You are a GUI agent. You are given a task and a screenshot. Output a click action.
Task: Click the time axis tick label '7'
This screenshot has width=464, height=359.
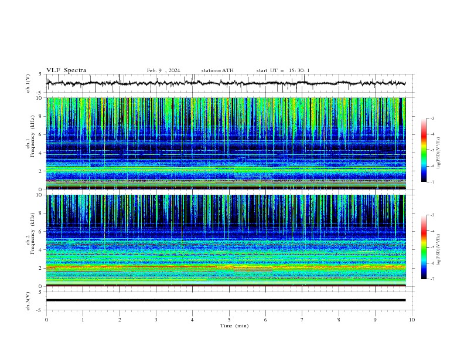click(x=302, y=320)
